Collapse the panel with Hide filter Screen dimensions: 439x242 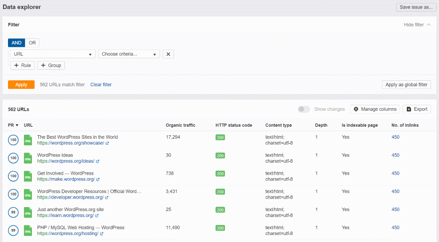[417, 24]
